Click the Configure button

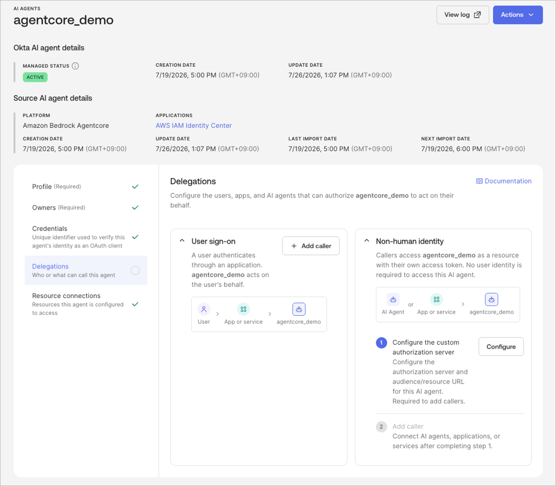501,346
